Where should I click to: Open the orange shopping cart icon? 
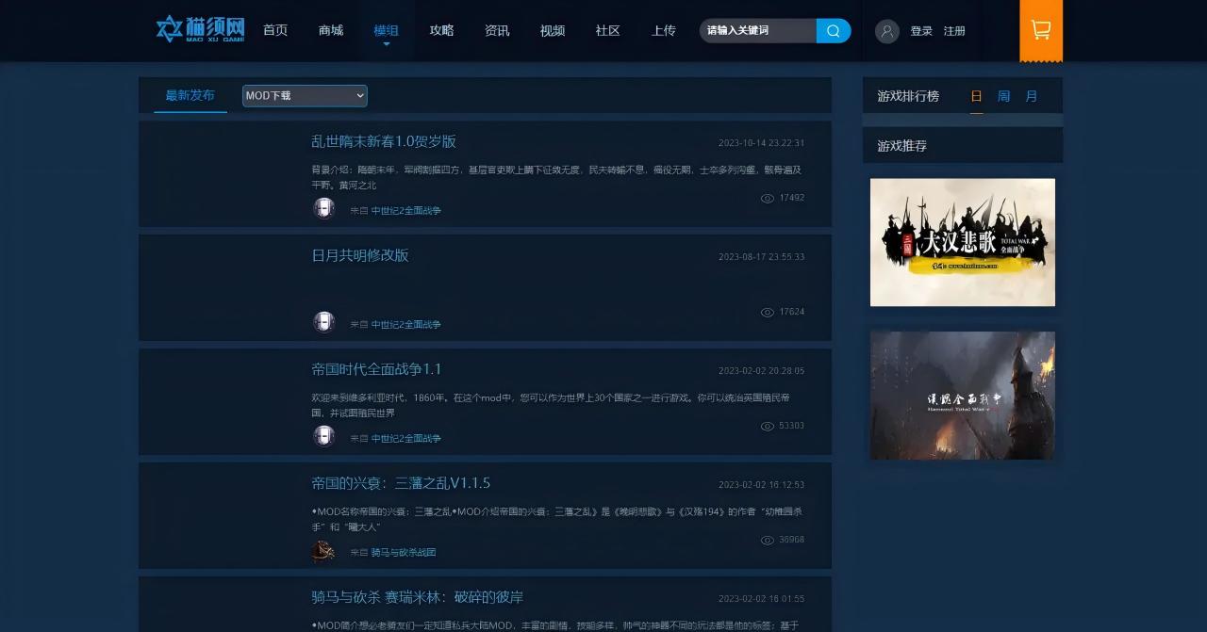click(x=1041, y=30)
